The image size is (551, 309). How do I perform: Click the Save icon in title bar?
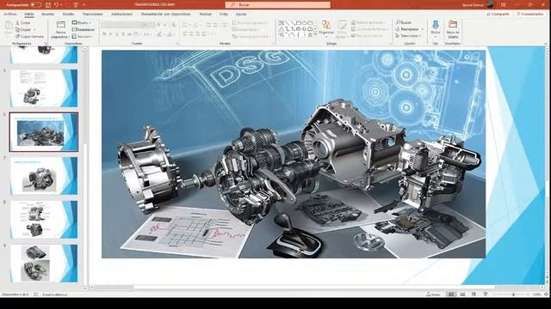(x=48, y=5)
